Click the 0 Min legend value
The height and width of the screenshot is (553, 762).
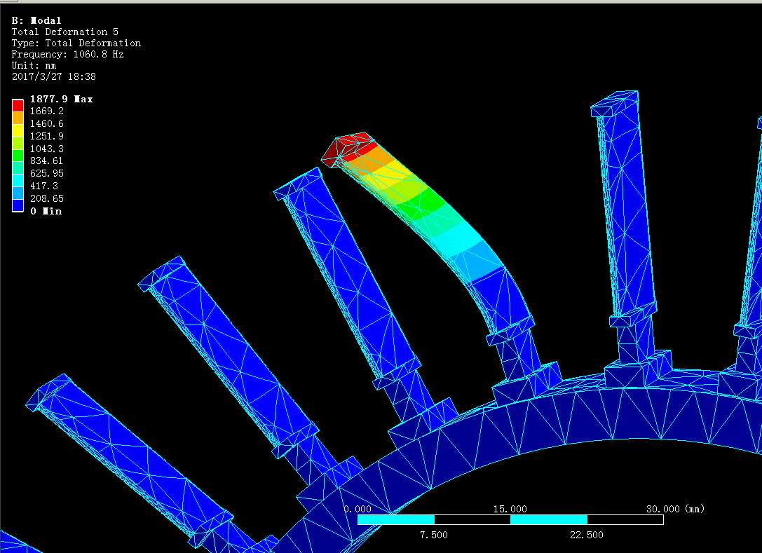point(46,211)
